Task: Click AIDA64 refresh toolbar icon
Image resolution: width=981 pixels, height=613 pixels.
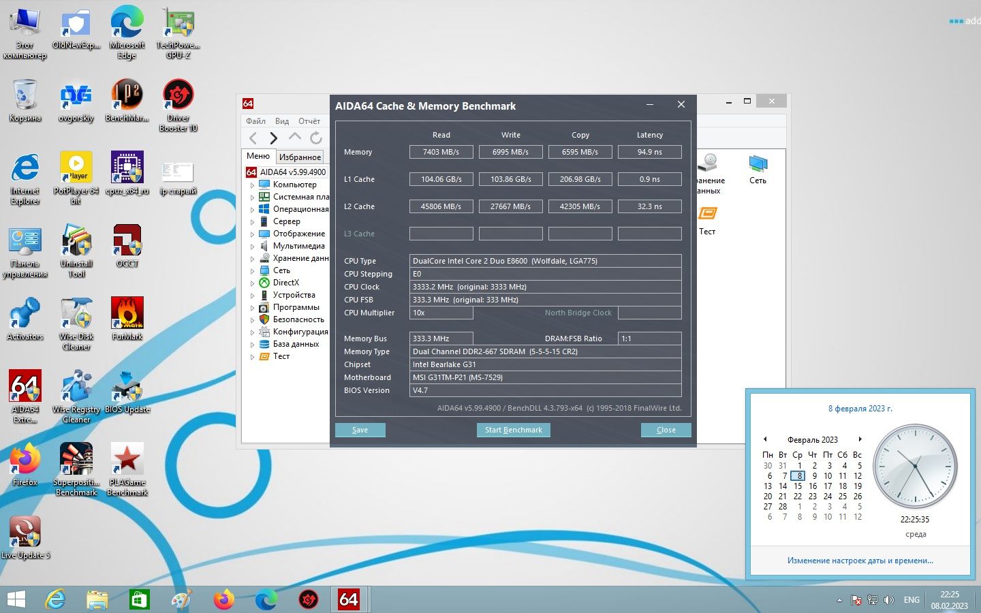Action: (x=316, y=138)
